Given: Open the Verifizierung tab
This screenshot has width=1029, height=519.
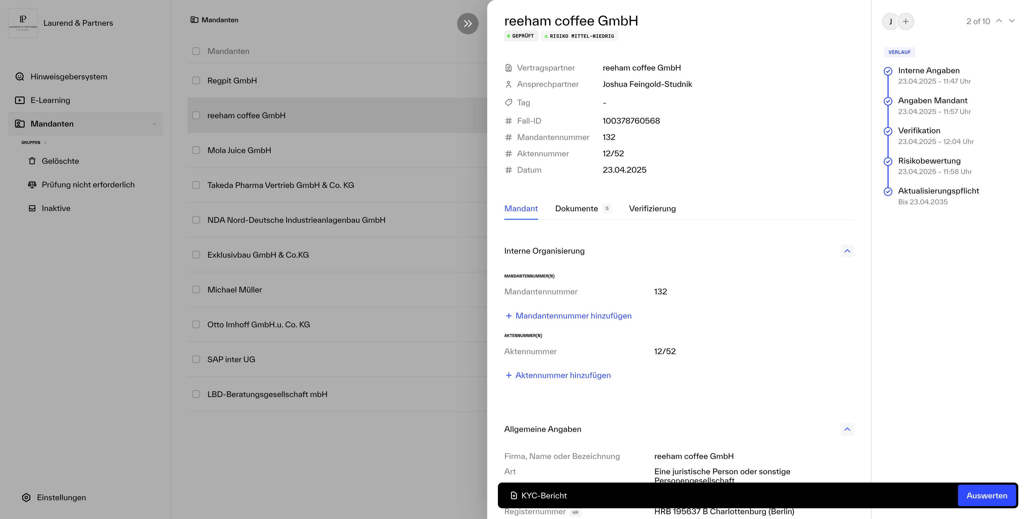Looking at the screenshot, I should 652,209.
